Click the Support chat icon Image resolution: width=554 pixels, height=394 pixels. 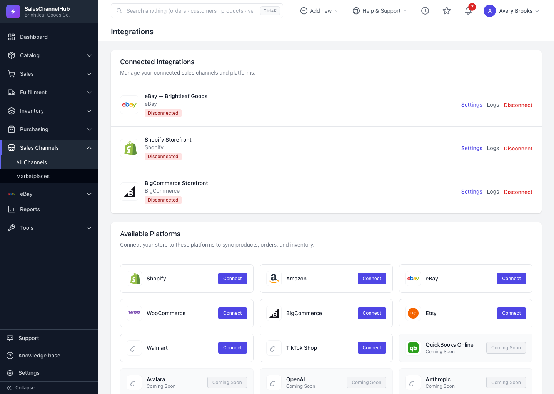tap(10, 338)
